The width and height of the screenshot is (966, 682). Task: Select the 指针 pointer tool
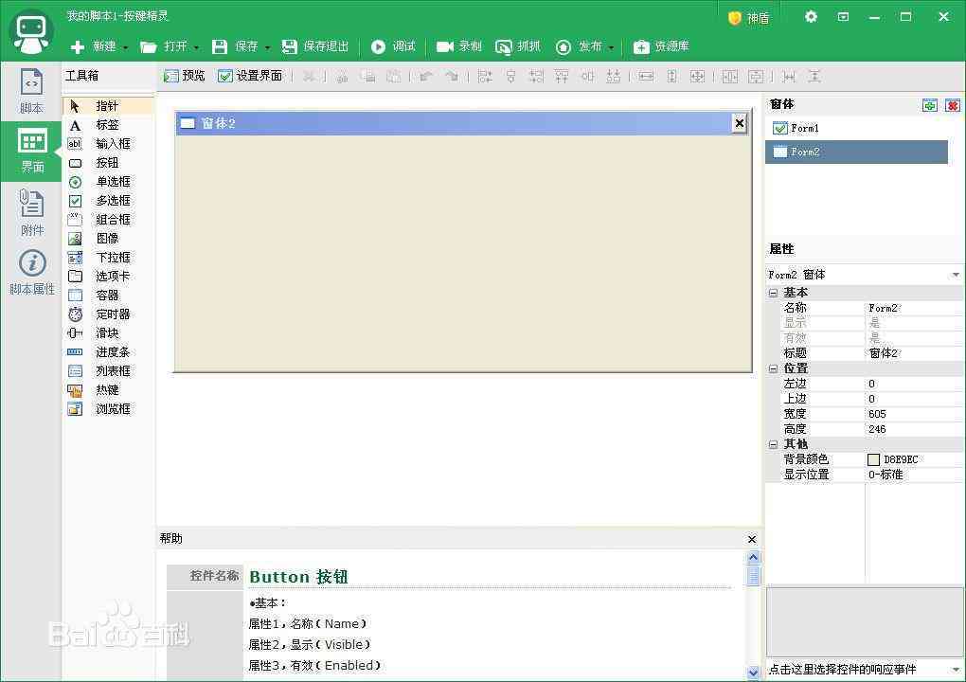pyautogui.click(x=108, y=106)
